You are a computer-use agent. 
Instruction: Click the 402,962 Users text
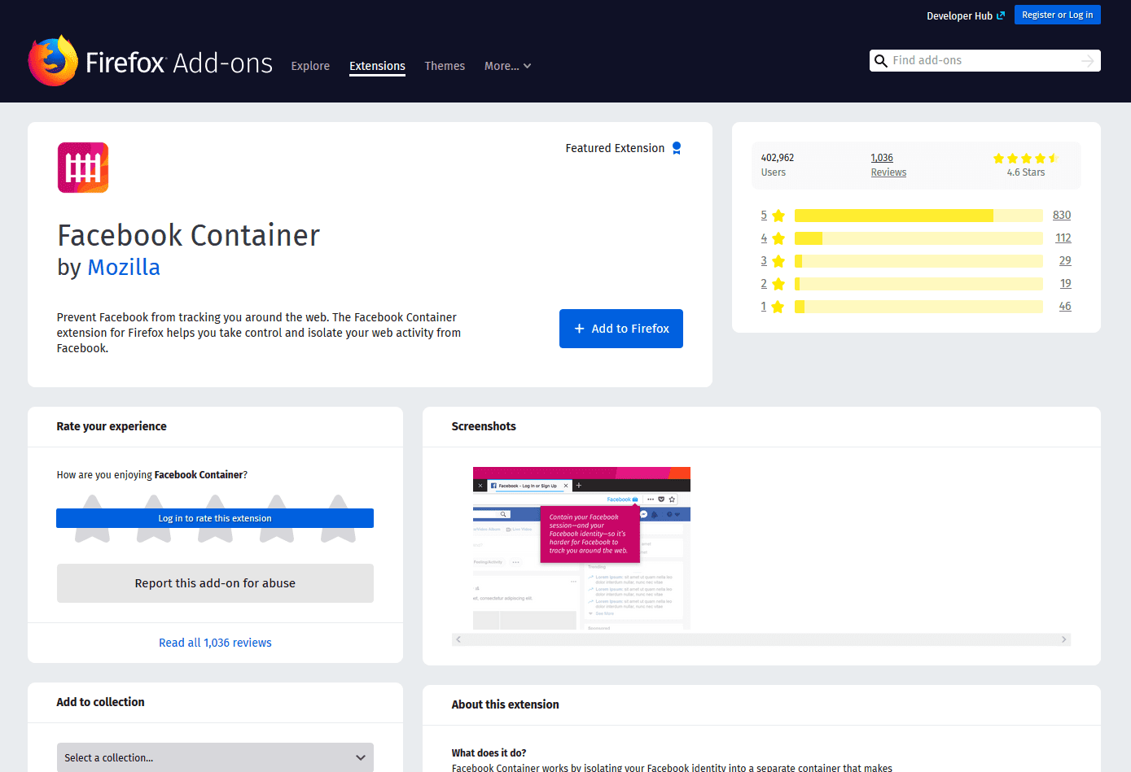tap(778, 165)
